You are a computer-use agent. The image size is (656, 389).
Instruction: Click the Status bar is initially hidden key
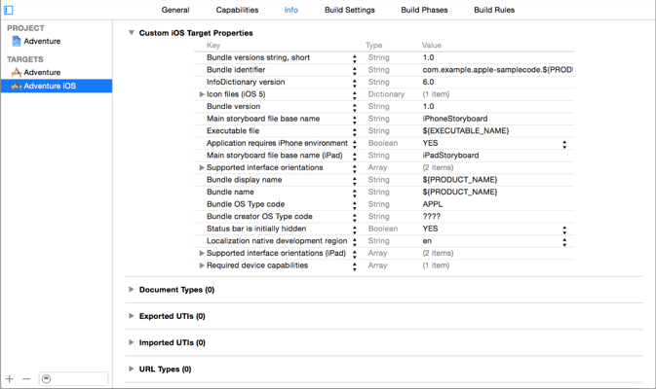[x=256, y=229]
